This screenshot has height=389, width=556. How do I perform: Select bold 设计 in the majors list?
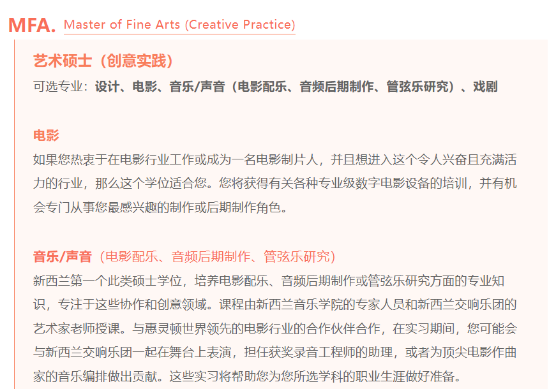coord(107,87)
